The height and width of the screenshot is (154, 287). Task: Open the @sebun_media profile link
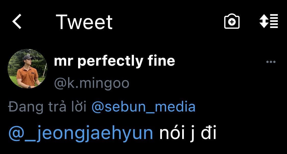(x=143, y=106)
